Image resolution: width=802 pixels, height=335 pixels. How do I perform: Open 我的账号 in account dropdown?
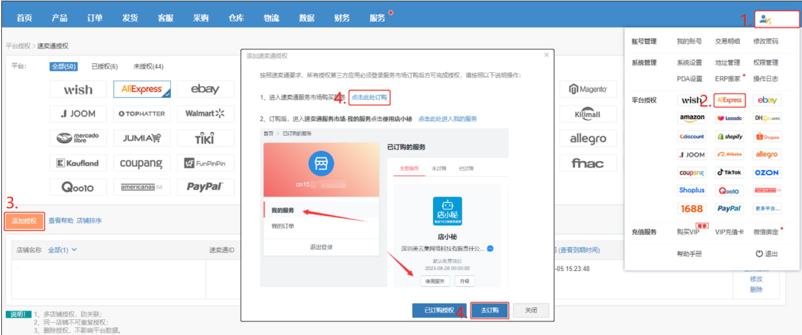(689, 41)
